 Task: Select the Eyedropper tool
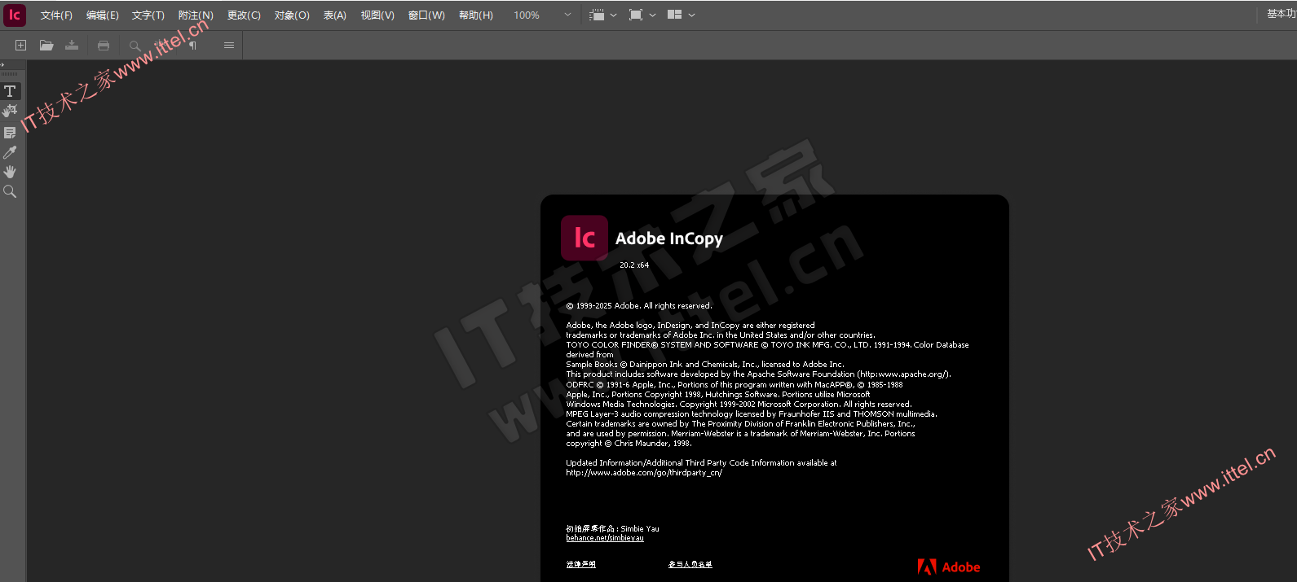(10, 152)
